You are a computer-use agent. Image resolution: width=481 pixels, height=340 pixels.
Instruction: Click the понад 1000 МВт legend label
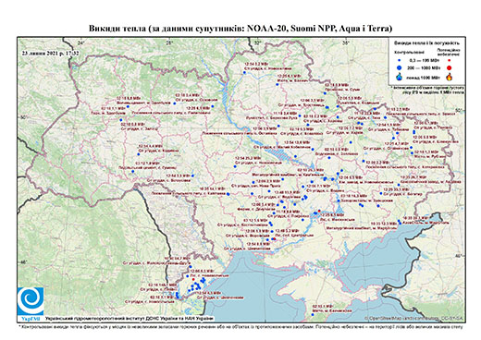423,77
